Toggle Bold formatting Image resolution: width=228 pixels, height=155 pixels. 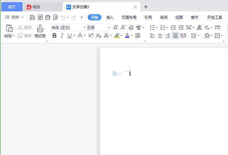point(54,36)
